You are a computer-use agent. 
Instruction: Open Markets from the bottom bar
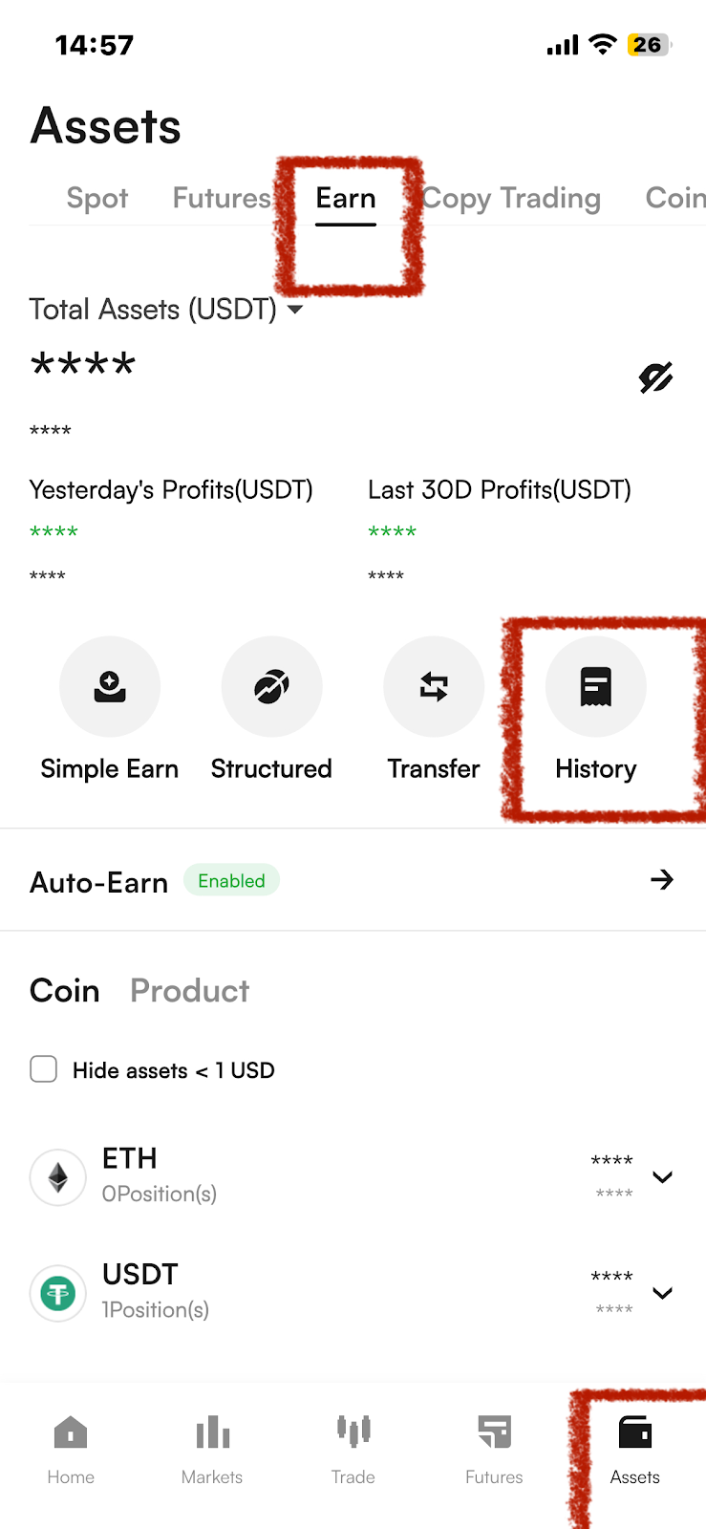pos(212,1449)
